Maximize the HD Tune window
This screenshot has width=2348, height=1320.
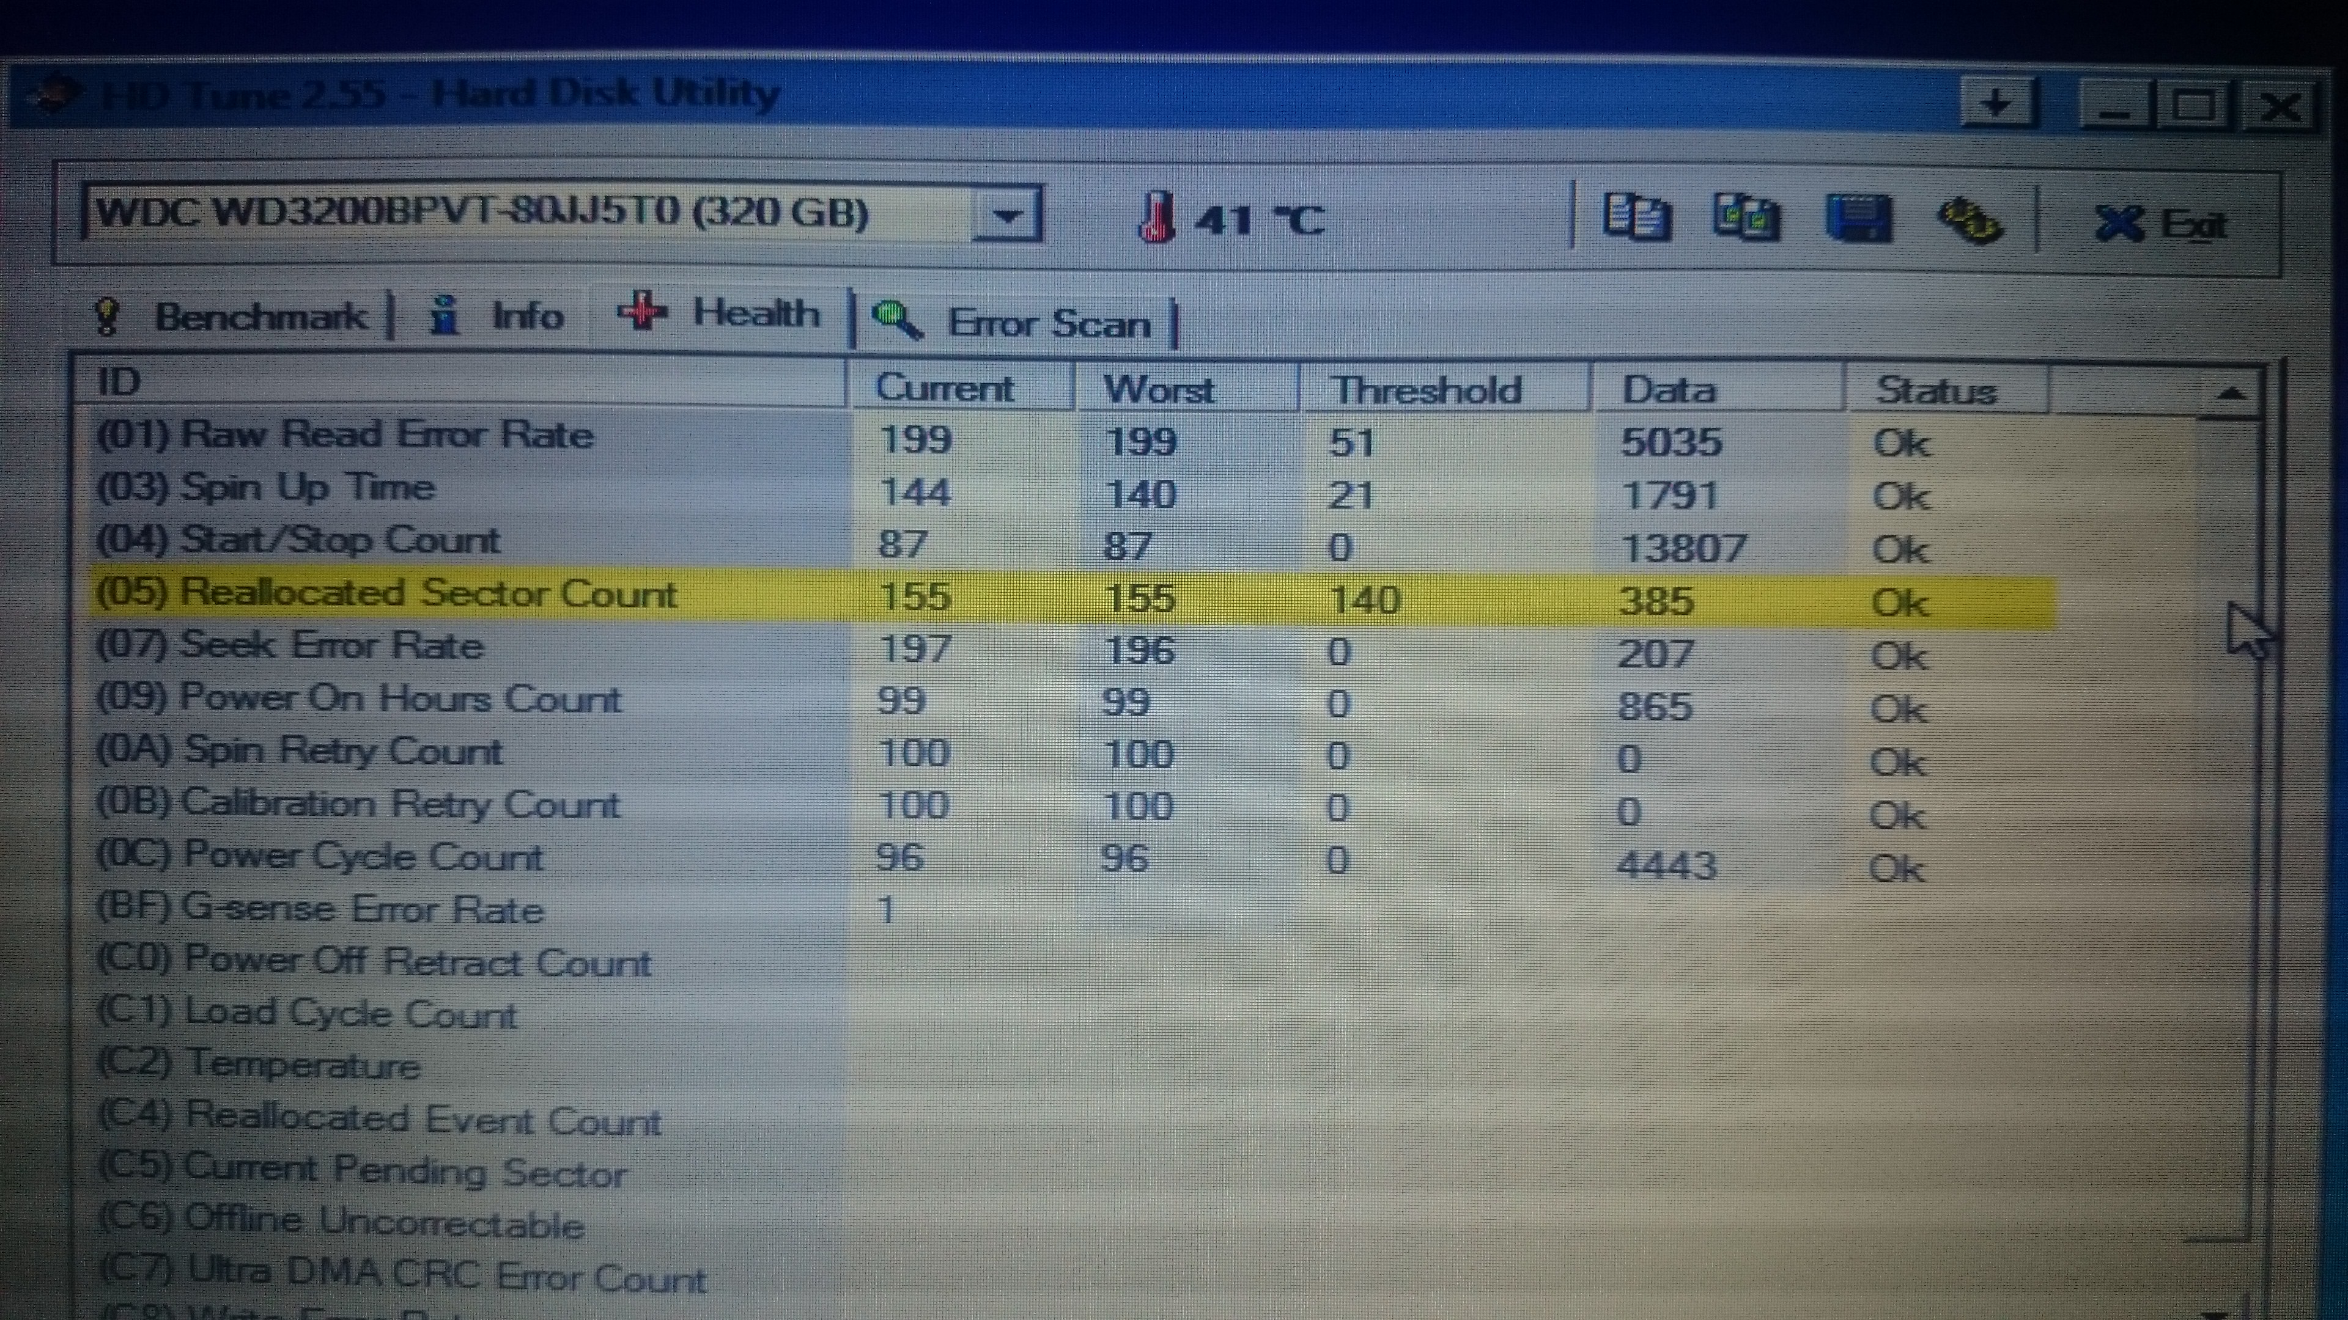click(x=2193, y=106)
